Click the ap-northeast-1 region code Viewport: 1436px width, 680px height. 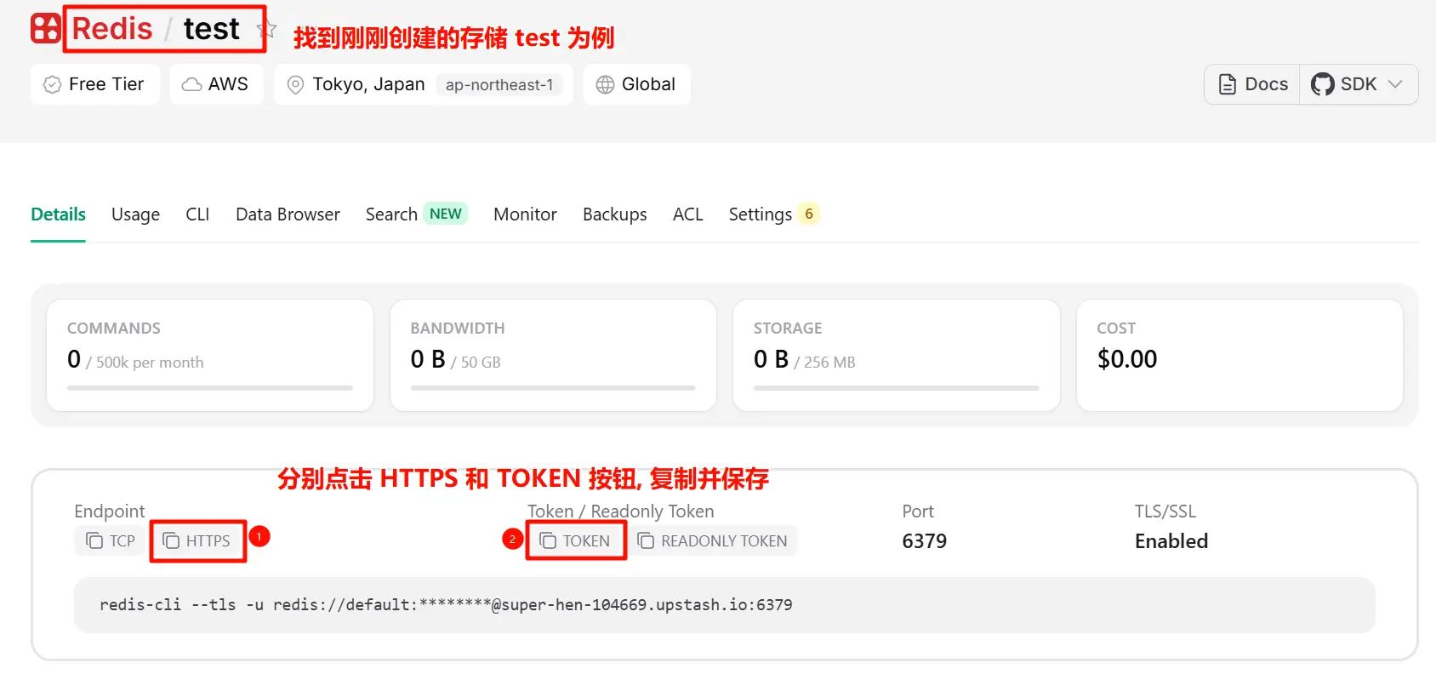point(499,85)
